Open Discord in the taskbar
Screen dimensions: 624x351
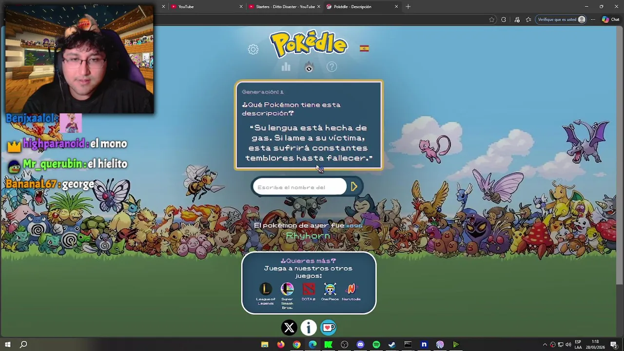pos(360,345)
